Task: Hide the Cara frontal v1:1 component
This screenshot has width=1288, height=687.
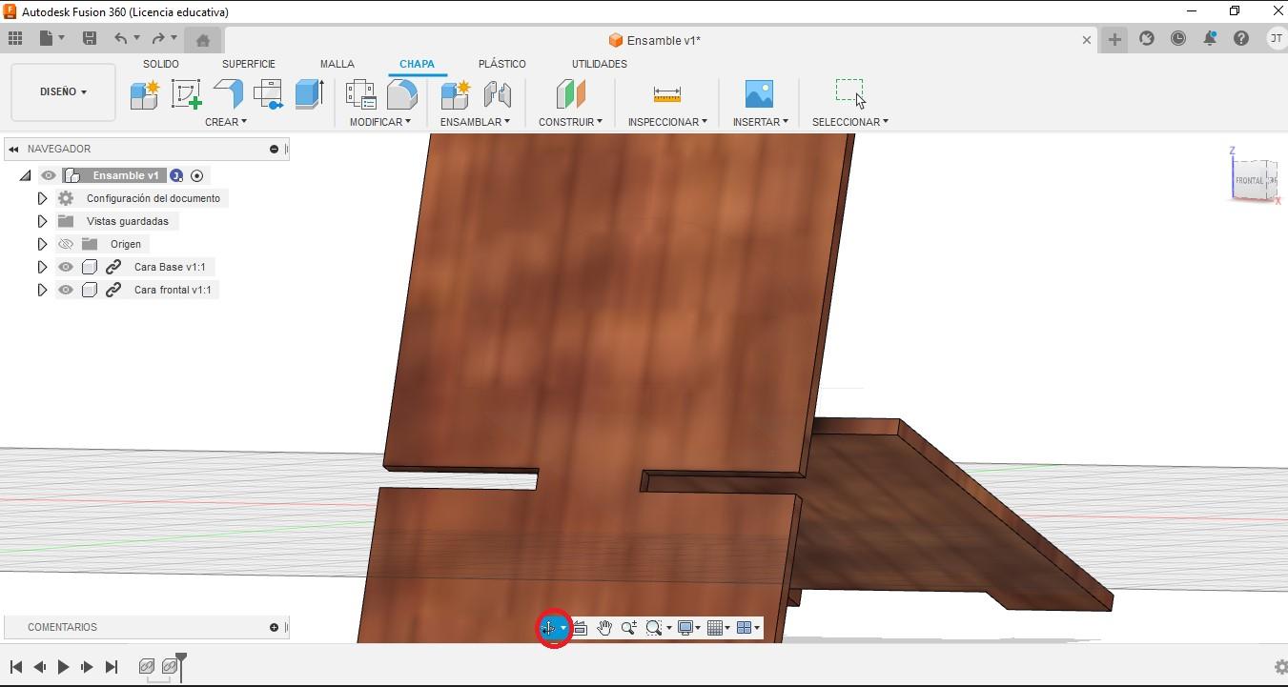Action: tap(65, 290)
